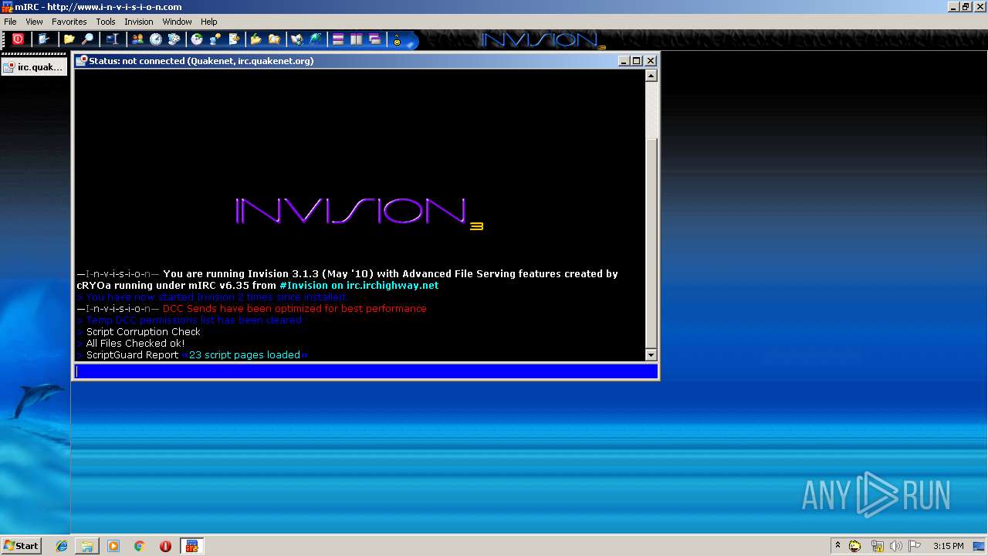
Task: Click the Action Center flag icon
Action: pos(915,546)
